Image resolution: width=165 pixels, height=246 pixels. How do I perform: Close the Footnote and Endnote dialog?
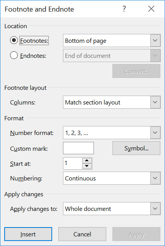[151, 9]
